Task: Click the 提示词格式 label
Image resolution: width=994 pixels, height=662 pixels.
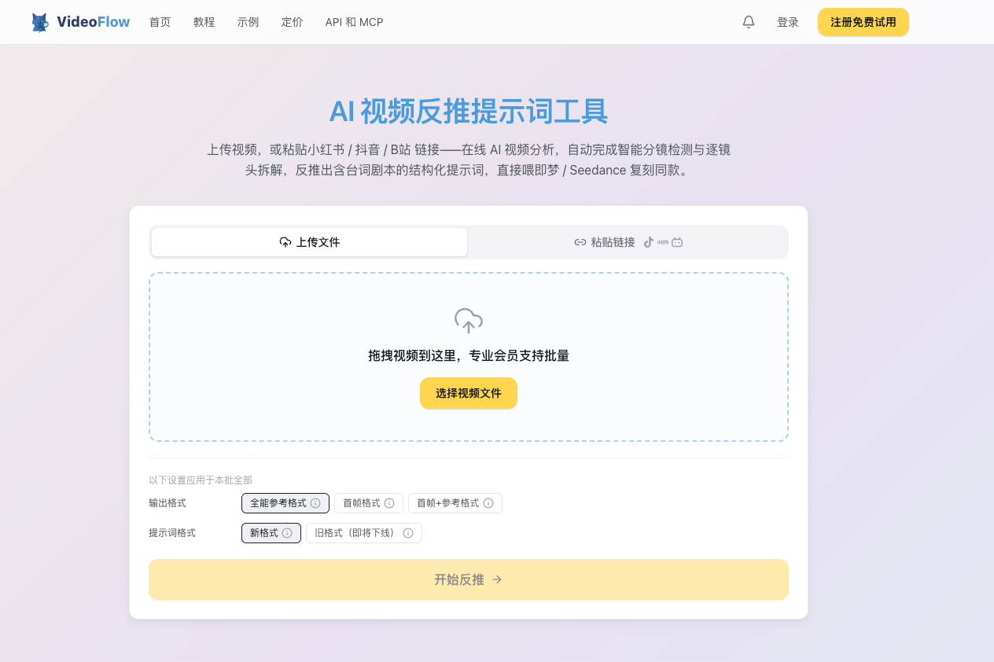Action: [172, 533]
